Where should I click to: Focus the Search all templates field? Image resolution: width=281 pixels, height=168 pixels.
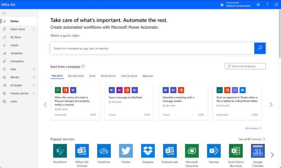(245, 66)
